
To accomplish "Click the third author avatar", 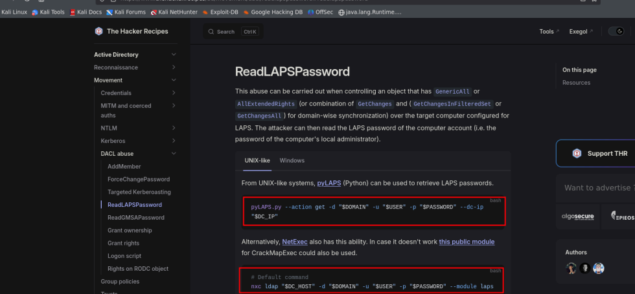I will pos(599,268).
